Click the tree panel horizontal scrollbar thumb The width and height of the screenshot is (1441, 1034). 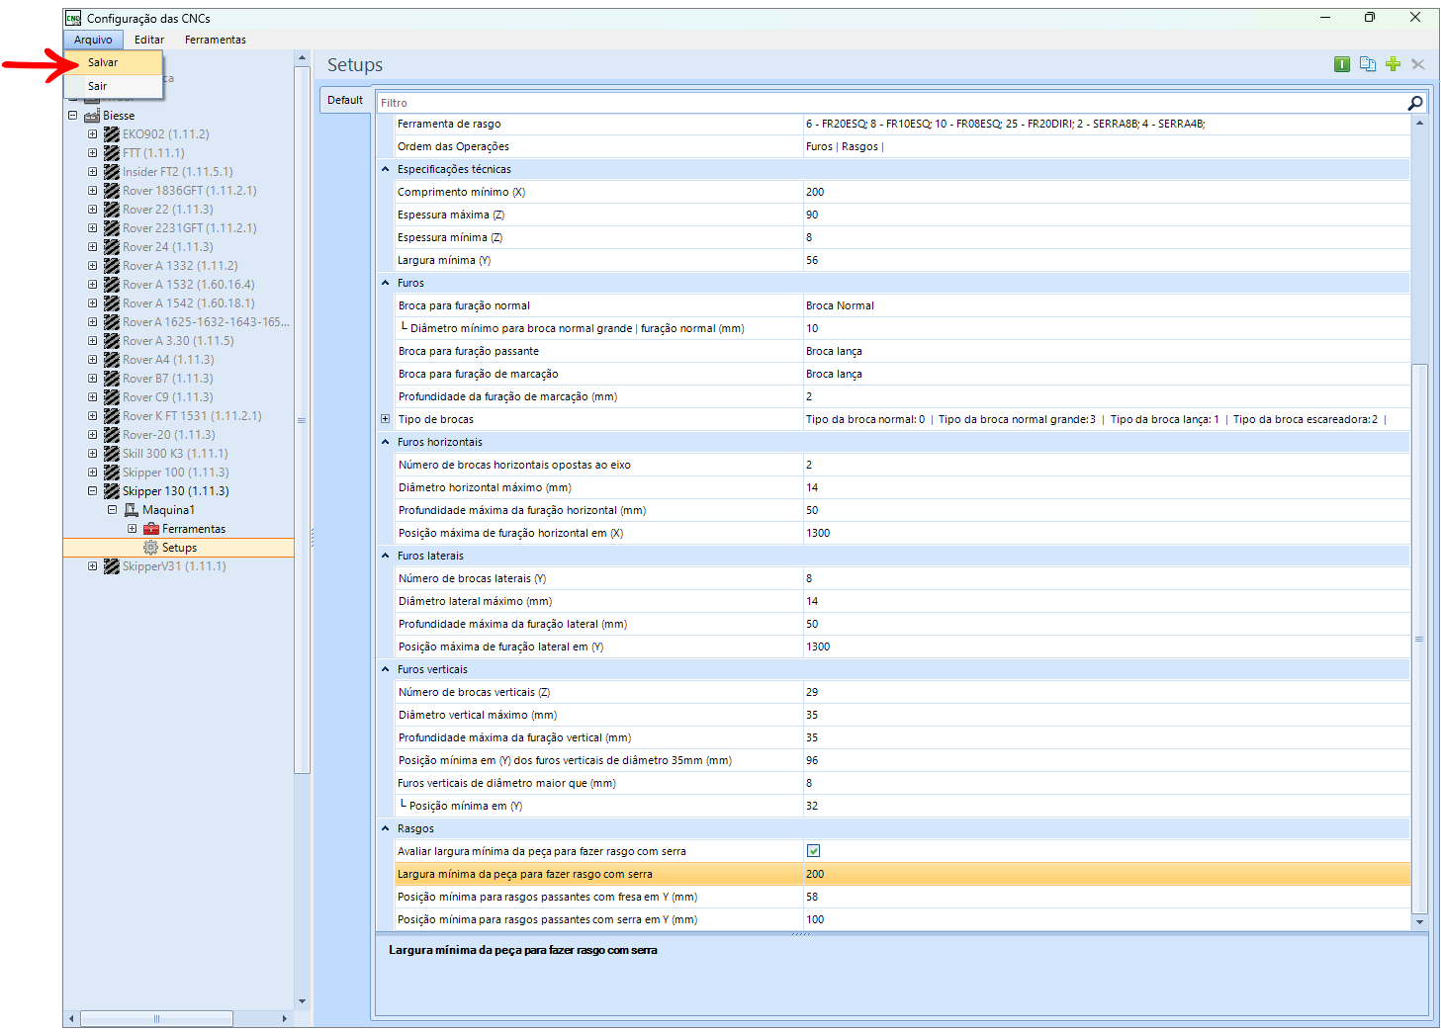point(156,1018)
